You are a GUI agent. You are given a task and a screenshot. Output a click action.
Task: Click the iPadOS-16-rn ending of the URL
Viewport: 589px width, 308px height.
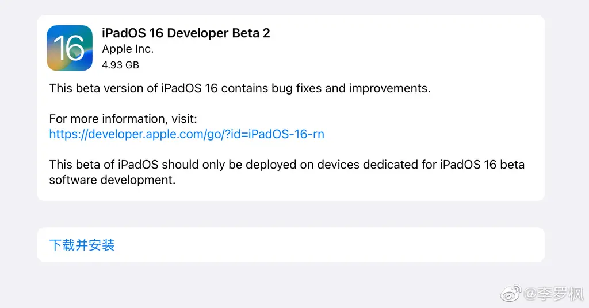click(286, 134)
